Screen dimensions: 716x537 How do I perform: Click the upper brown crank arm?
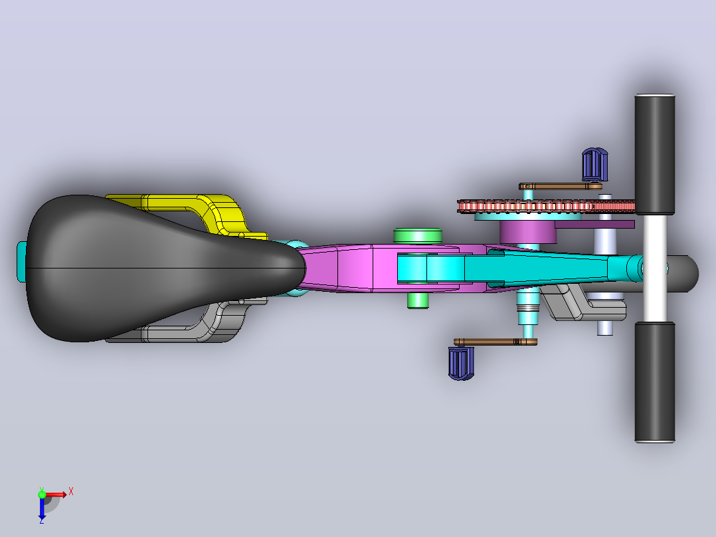[x=561, y=186]
